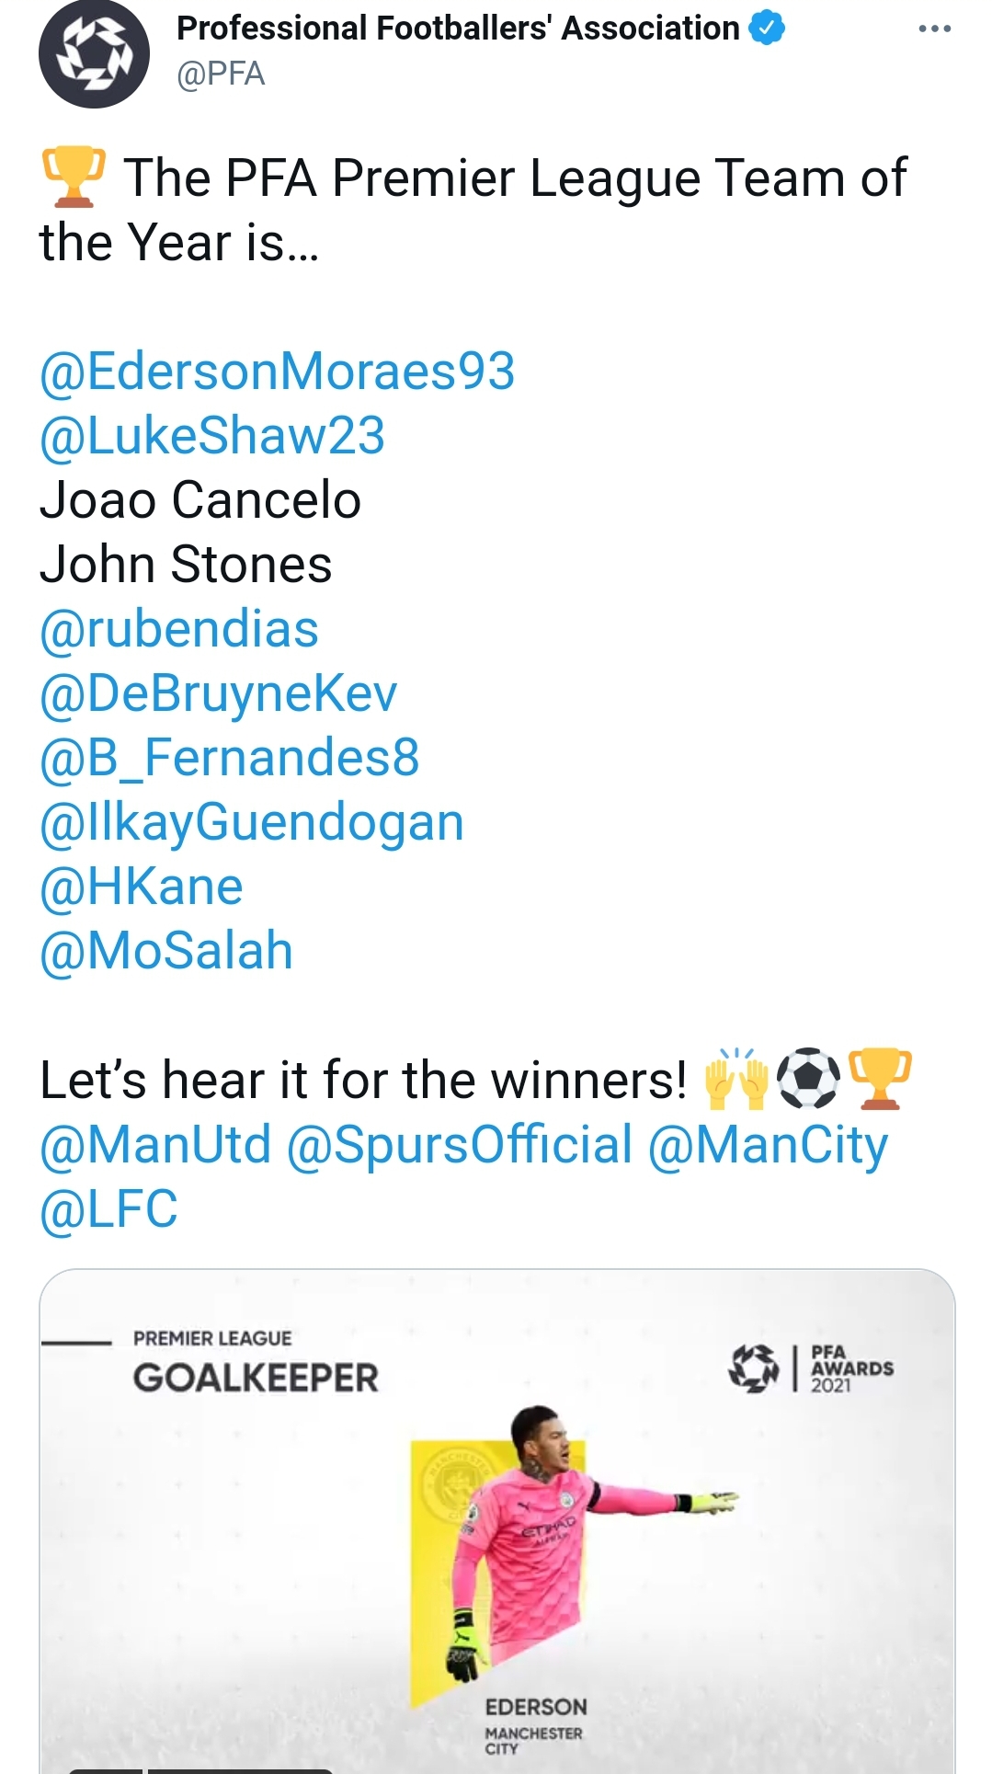Click the Professional Footballers' Association display name
Screen dimensions: 992x1774
tap(458, 29)
